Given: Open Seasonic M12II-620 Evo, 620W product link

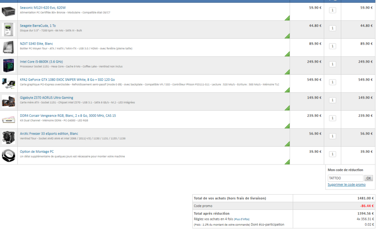Looking at the screenshot, I should pos(43,8).
